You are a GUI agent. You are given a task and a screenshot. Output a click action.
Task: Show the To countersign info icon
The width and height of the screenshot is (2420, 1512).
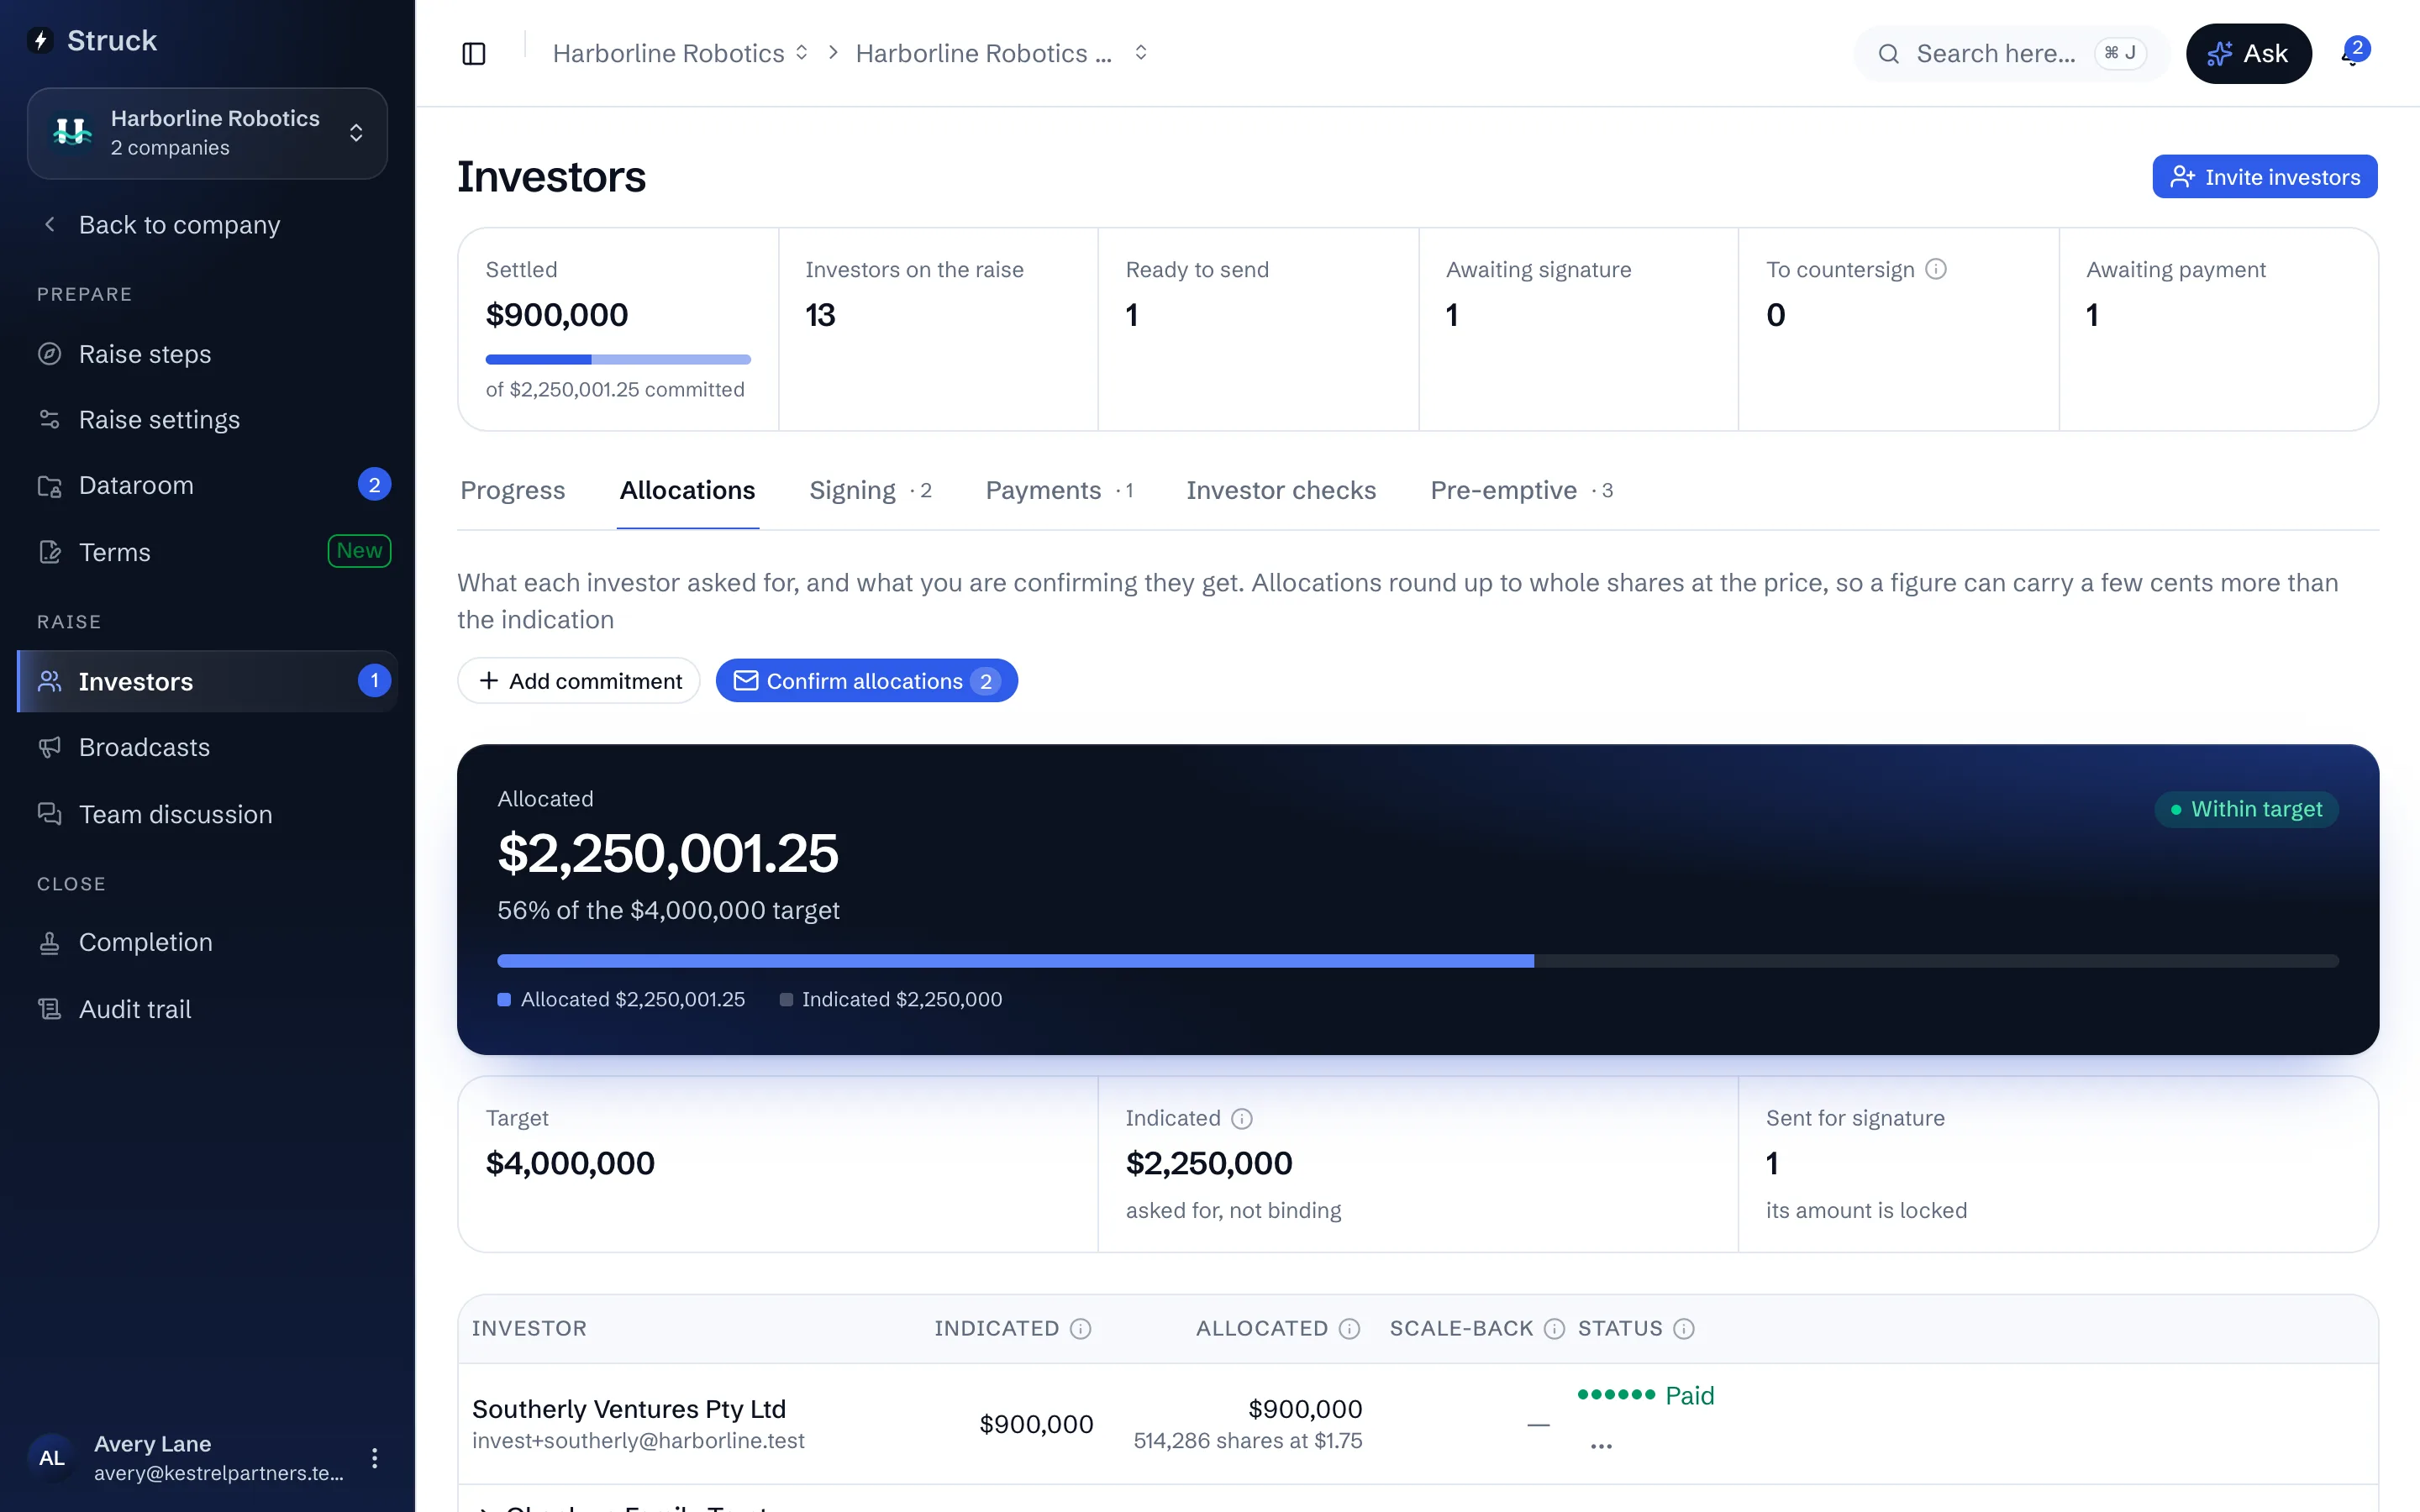1936,269
